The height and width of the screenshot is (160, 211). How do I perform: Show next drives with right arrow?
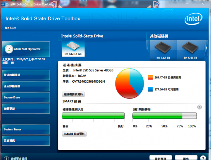point(206,48)
